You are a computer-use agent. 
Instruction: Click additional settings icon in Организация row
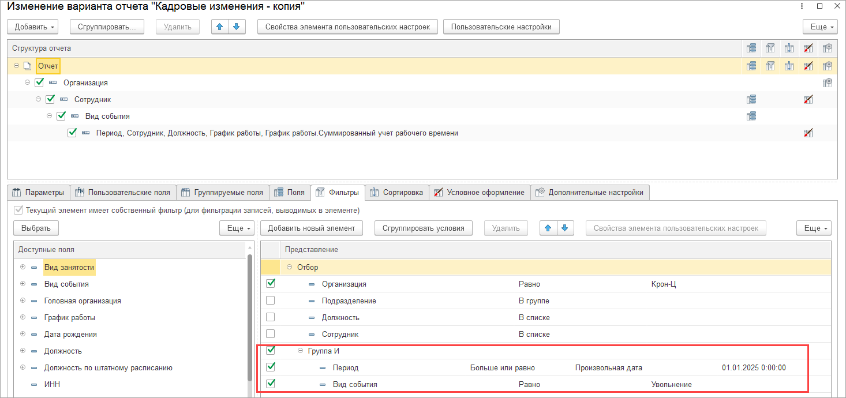coord(827,82)
